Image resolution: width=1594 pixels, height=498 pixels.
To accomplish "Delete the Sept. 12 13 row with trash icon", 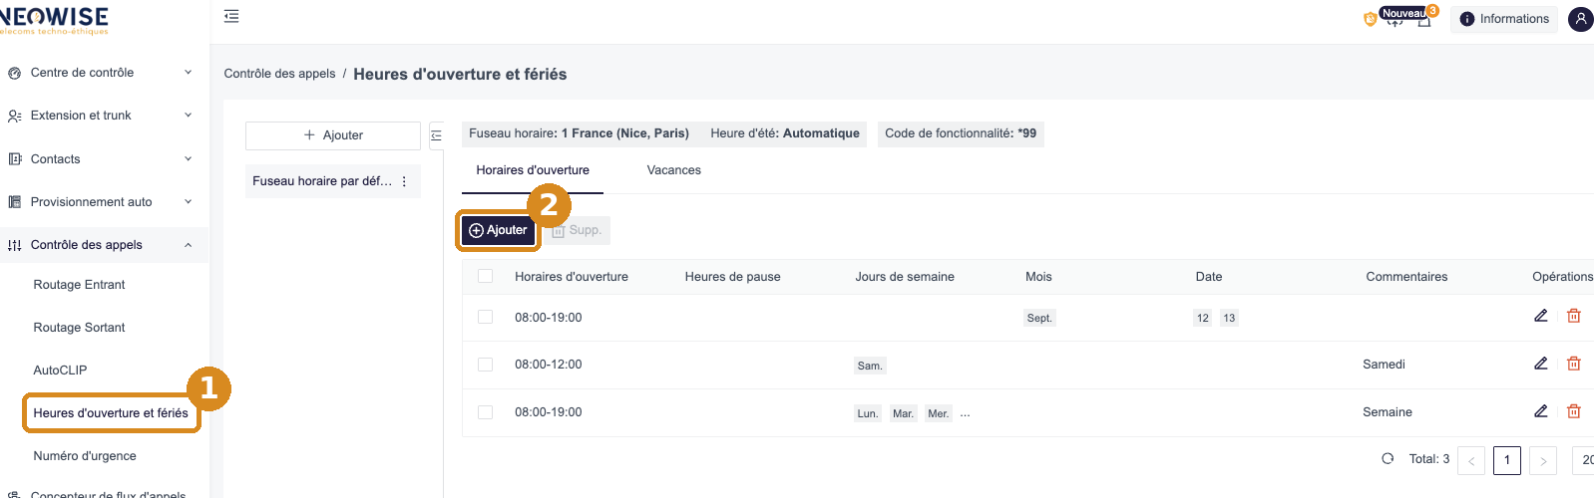I will pos(1574,316).
